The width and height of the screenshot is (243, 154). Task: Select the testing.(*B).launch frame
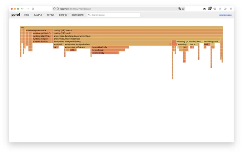[x=138, y=30]
